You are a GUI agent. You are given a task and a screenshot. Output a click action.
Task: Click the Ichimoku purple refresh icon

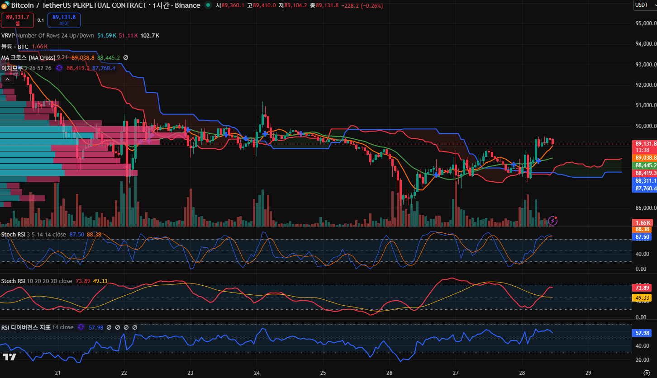coord(59,68)
